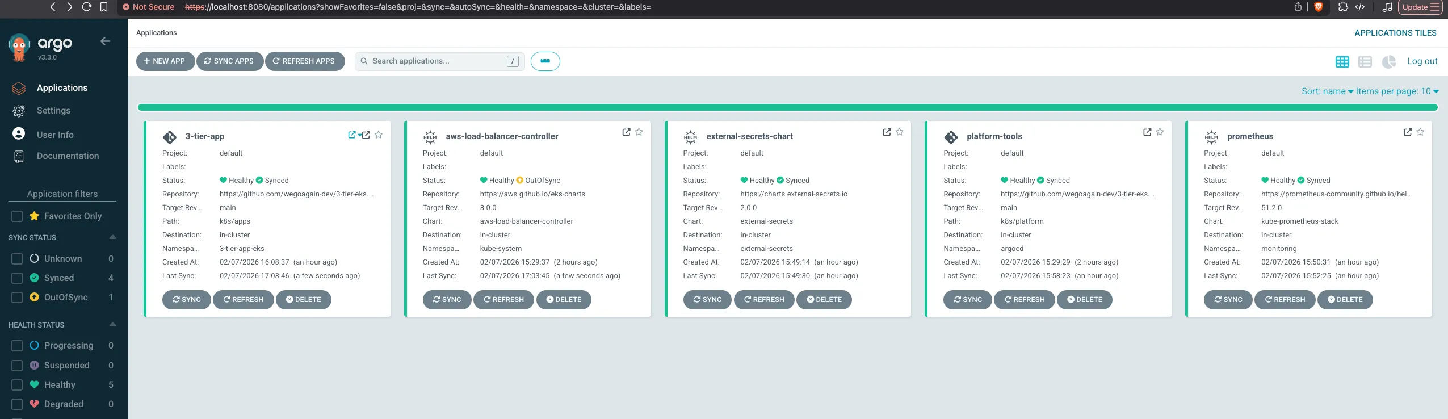Collapse sidebar with the back arrow
1448x419 pixels.
coord(105,41)
